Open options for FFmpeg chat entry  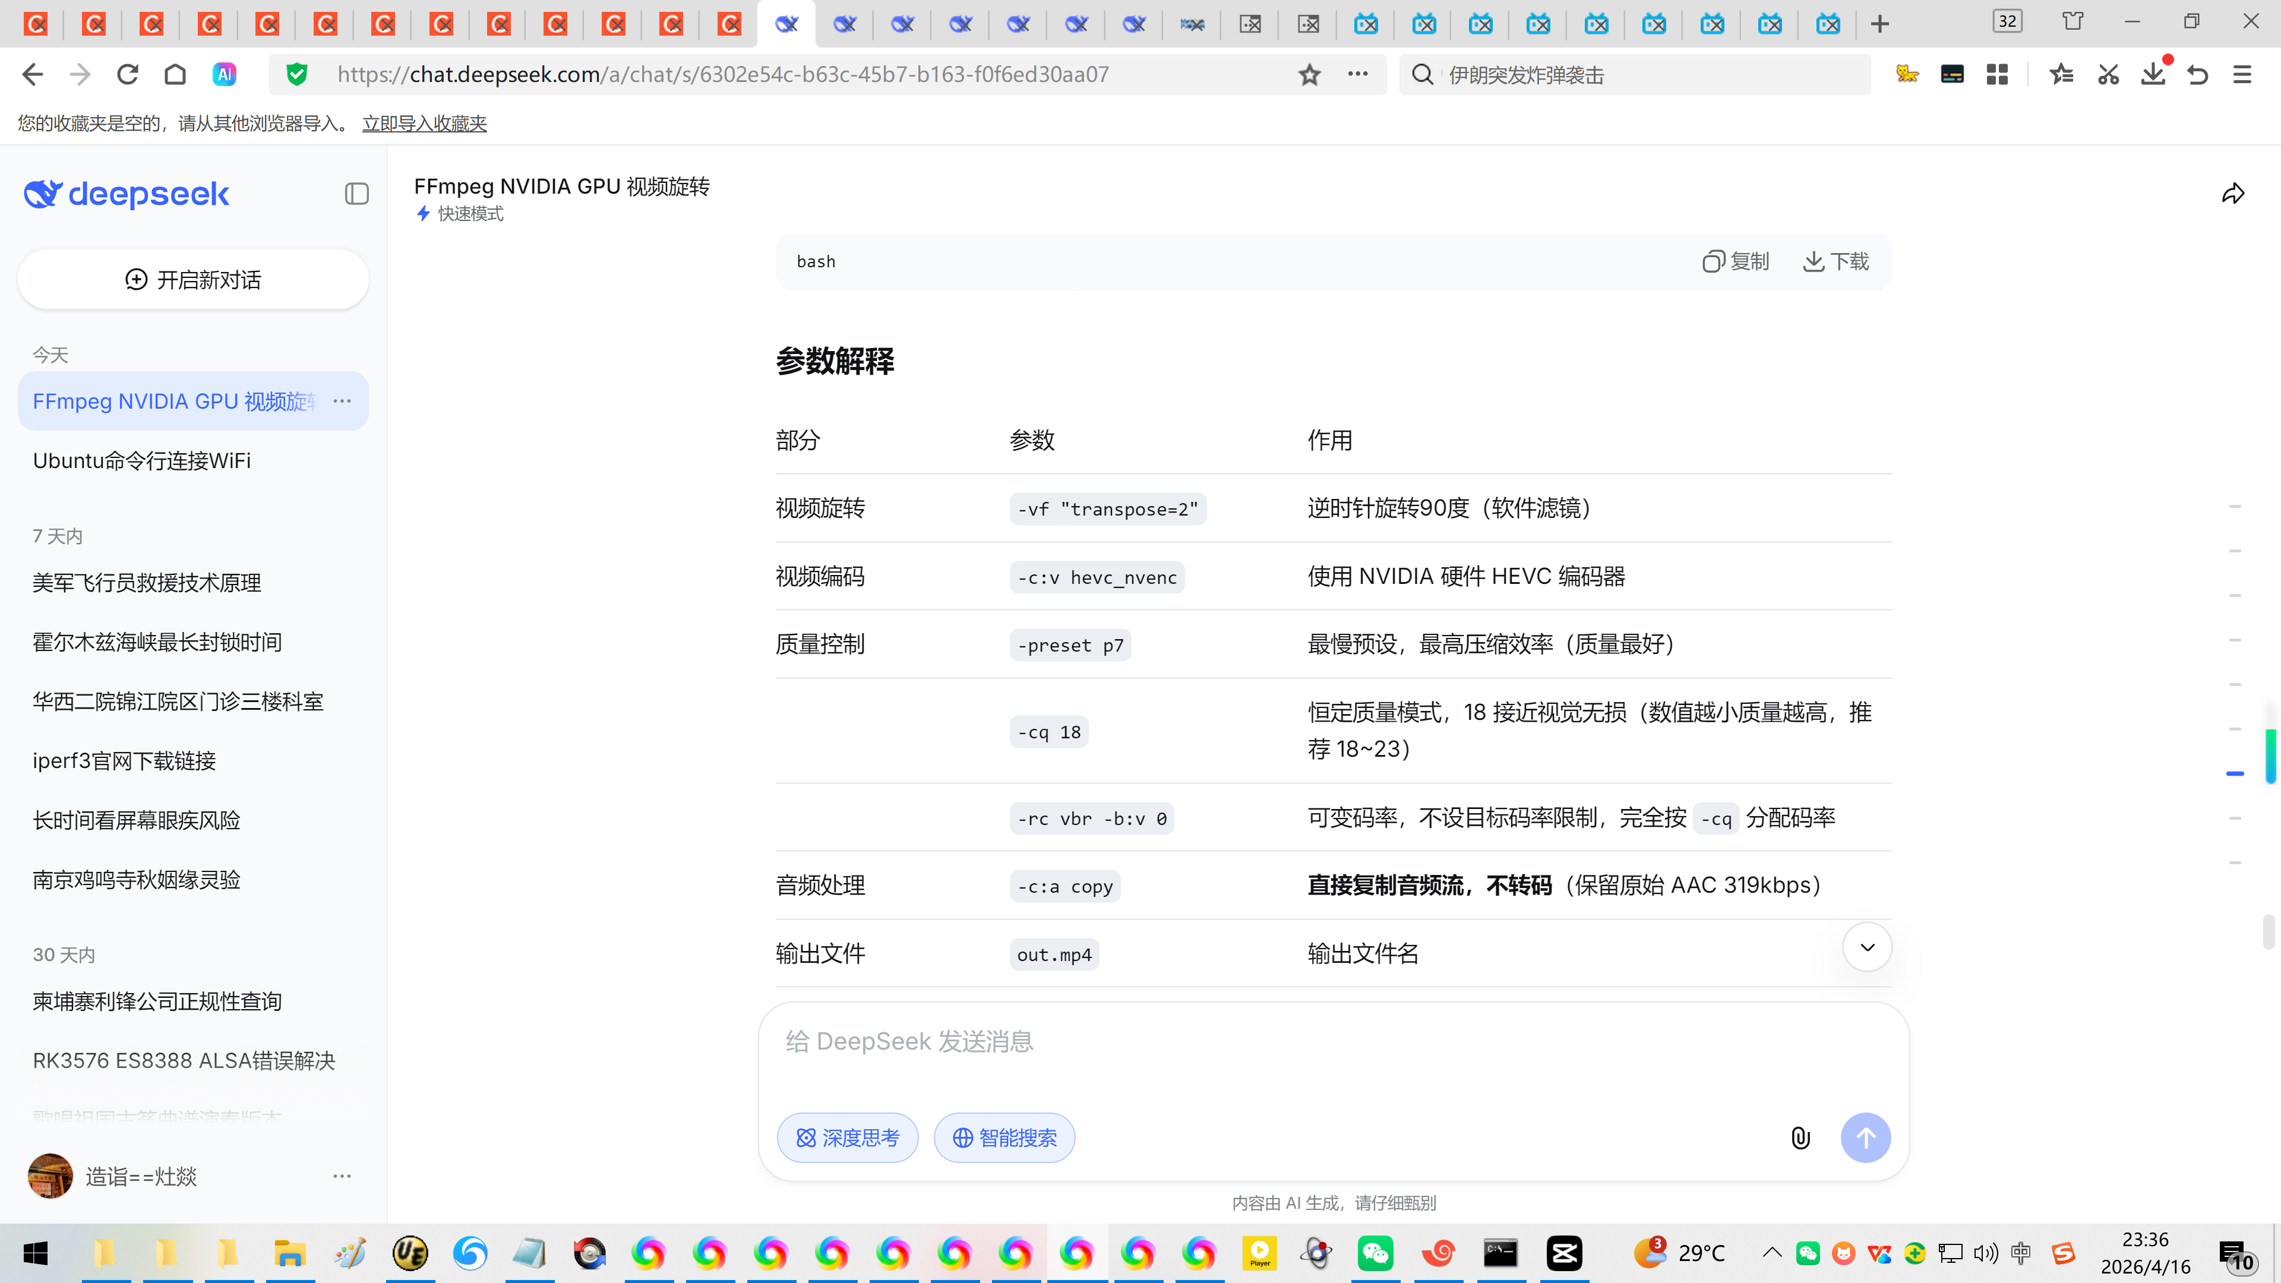click(x=343, y=401)
